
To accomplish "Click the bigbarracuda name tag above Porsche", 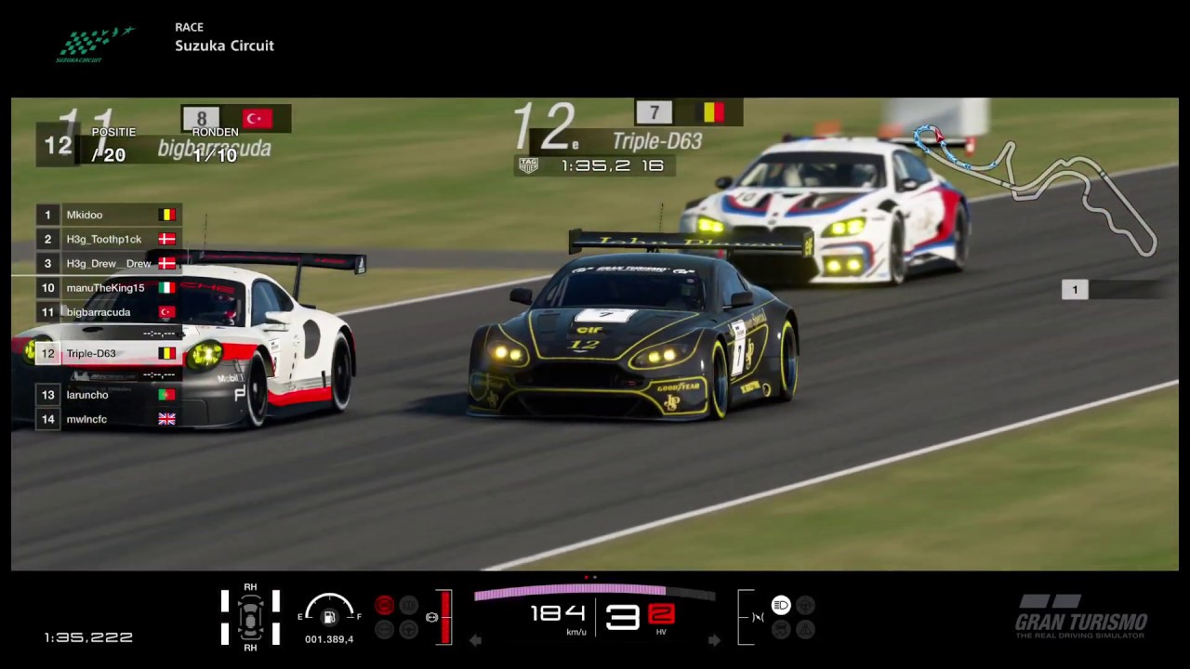I will pyautogui.click(x=215, y=149).
